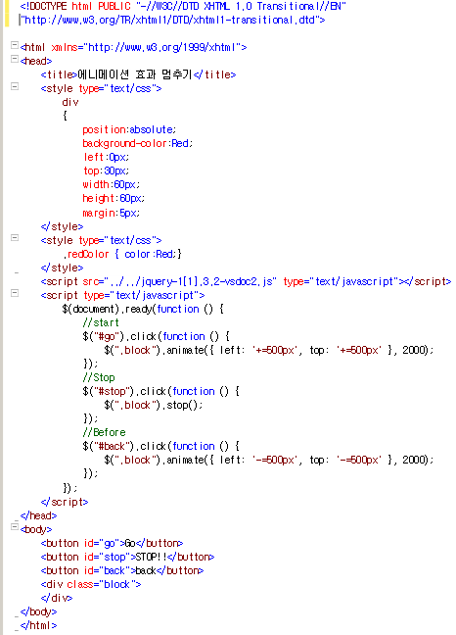Click the '//Before' comment
The width and height of the screenshot is (456, 635).
(105, 432)
